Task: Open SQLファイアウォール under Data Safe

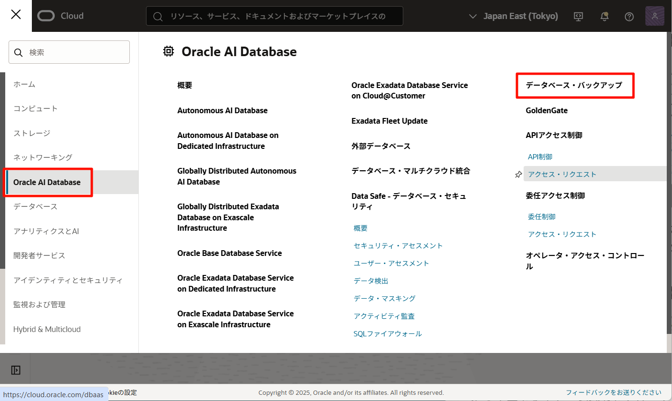Action: (388, 334)
